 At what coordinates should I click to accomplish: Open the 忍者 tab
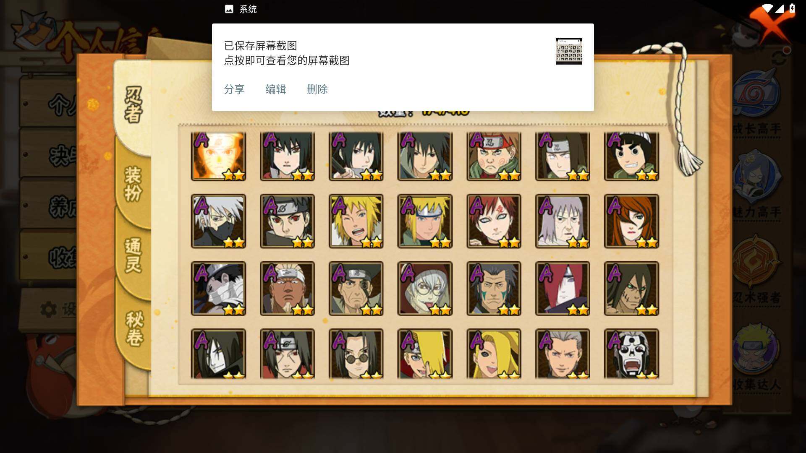tap(133, 105)
